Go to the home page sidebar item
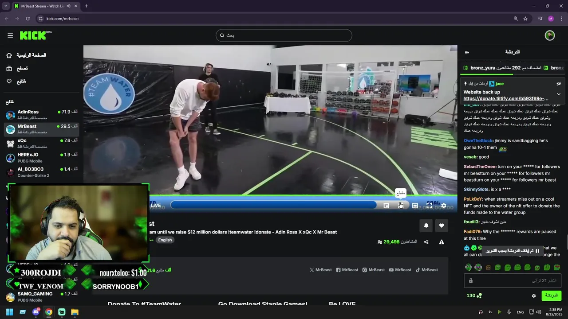The image size is (568, 319). (x=26, y=55)
